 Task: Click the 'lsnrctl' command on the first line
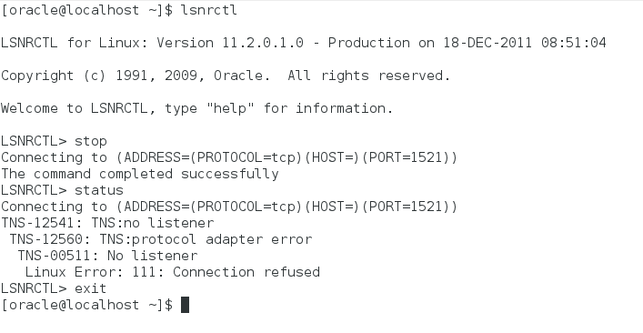point(209,10)
